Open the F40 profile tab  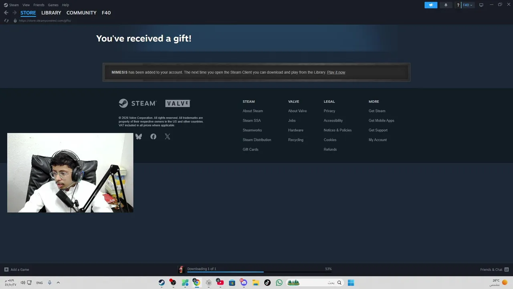tap(106, 13)
